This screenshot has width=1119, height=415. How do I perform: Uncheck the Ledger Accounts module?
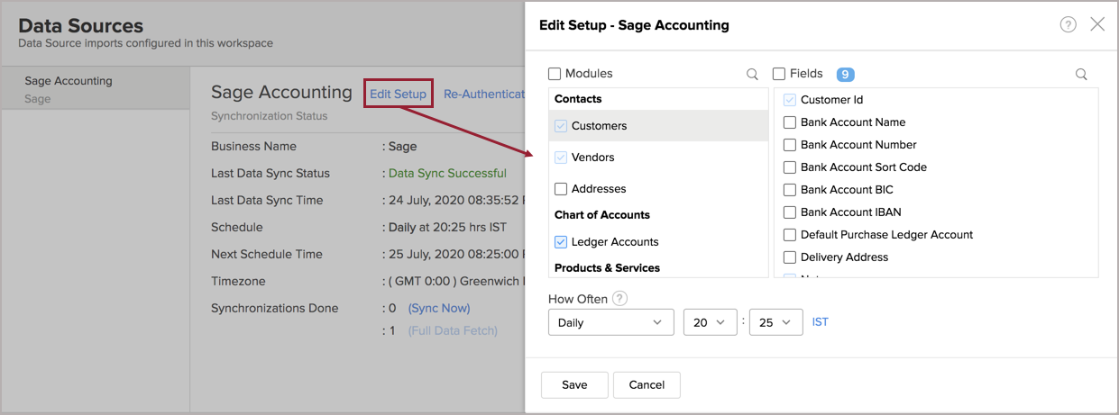561,242
